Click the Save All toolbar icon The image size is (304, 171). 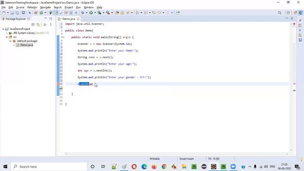pos(17,13)
